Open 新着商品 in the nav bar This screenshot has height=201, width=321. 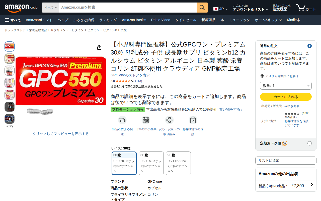pyautogui.click(x=208, y=20)
